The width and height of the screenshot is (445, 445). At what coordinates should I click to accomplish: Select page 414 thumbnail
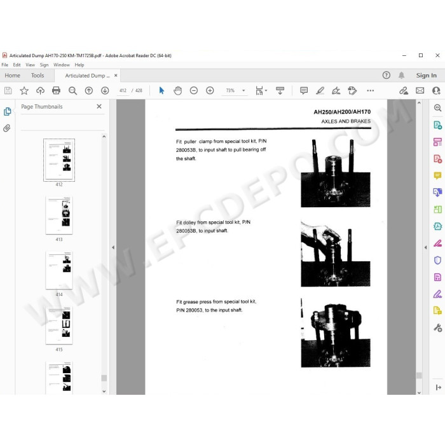(x=59, y=270)
